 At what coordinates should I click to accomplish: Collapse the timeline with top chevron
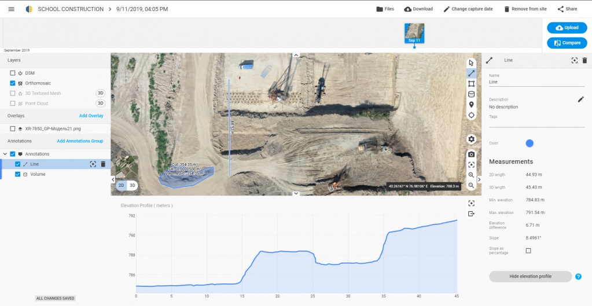(x=296, y=55)
